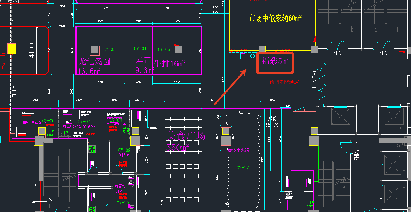Click the CY-09 room label
The width and height of the screenshot is (411, 212).
point(124,150)
